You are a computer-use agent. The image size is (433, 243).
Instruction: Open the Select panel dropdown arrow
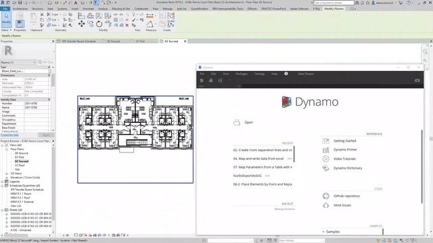tap(11, 30)
